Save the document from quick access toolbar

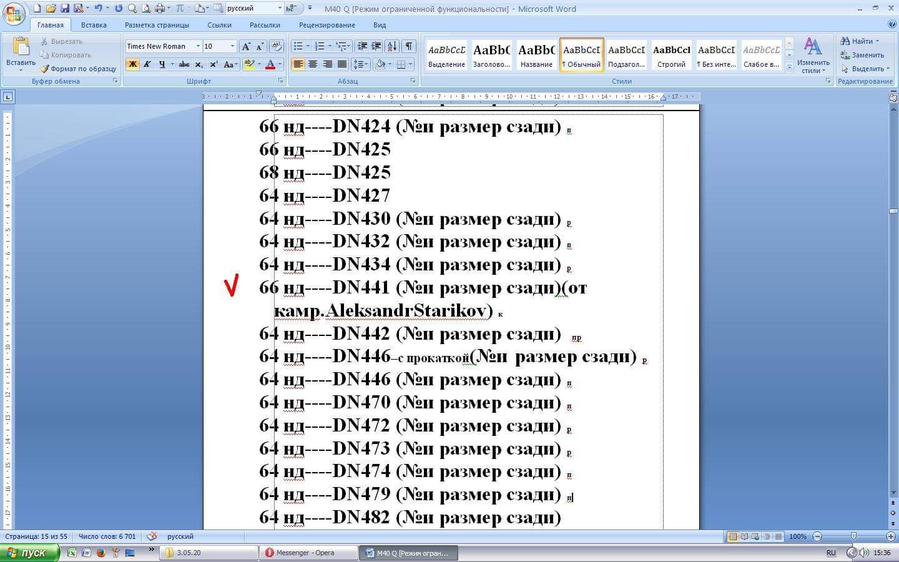click(65, 8)
